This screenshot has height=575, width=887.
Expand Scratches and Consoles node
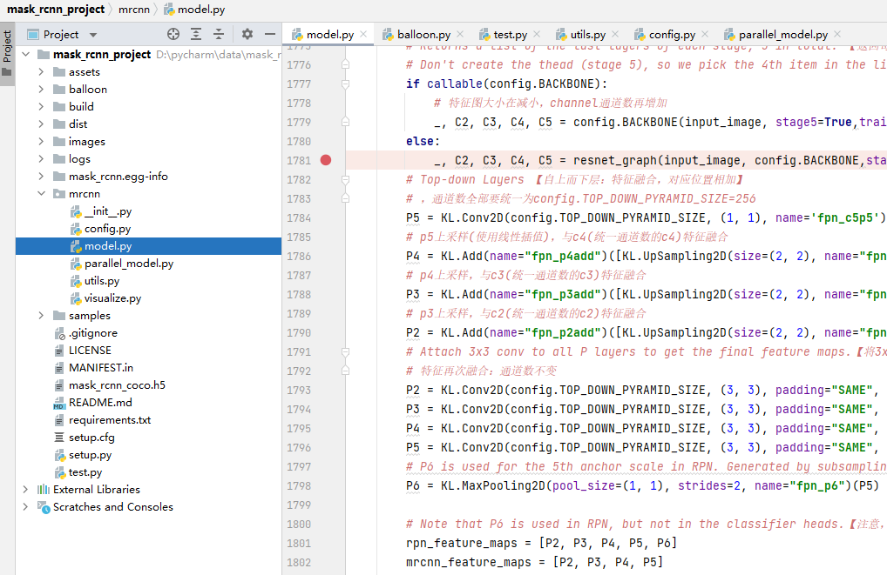25,506
